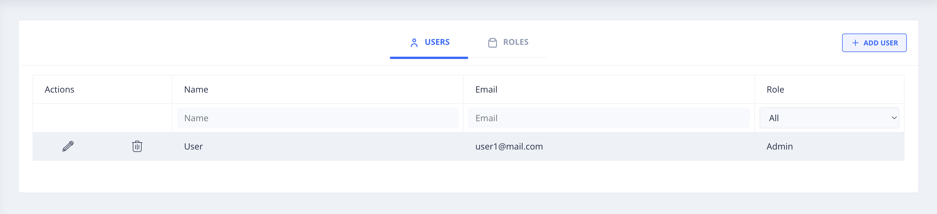Open the Role filter dropdown showing All
937x214 pixels.
coord(829,118)
